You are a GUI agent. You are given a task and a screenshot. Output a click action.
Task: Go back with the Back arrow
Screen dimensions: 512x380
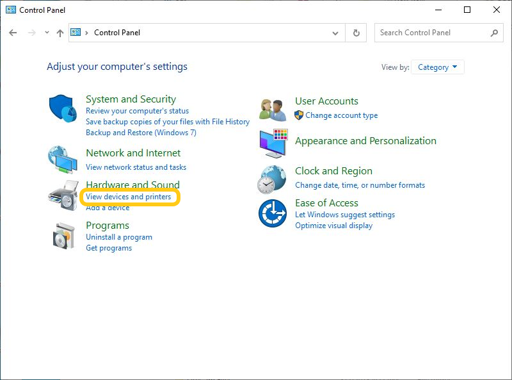(13, 33)
